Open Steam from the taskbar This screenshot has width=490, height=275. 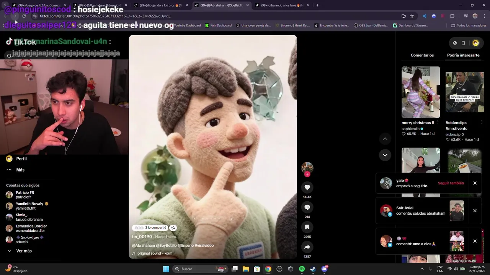pyautogui.click(x=313, y=269)
